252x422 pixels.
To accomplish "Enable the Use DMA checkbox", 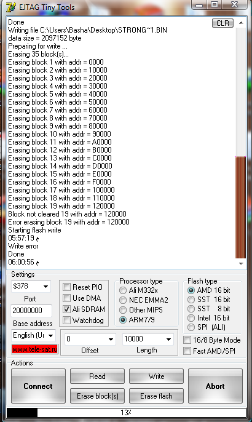I will tap(66, 298).
